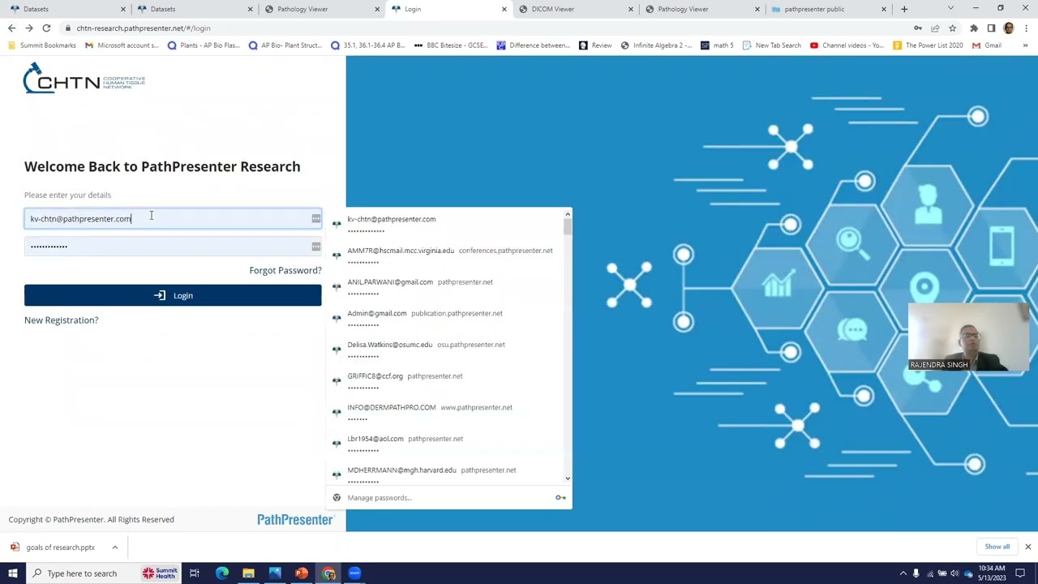Viewport: 1038px width, 584px height.
Task: Open Microsoft Edge from the taskbar
Action: [x=221, y=573]
